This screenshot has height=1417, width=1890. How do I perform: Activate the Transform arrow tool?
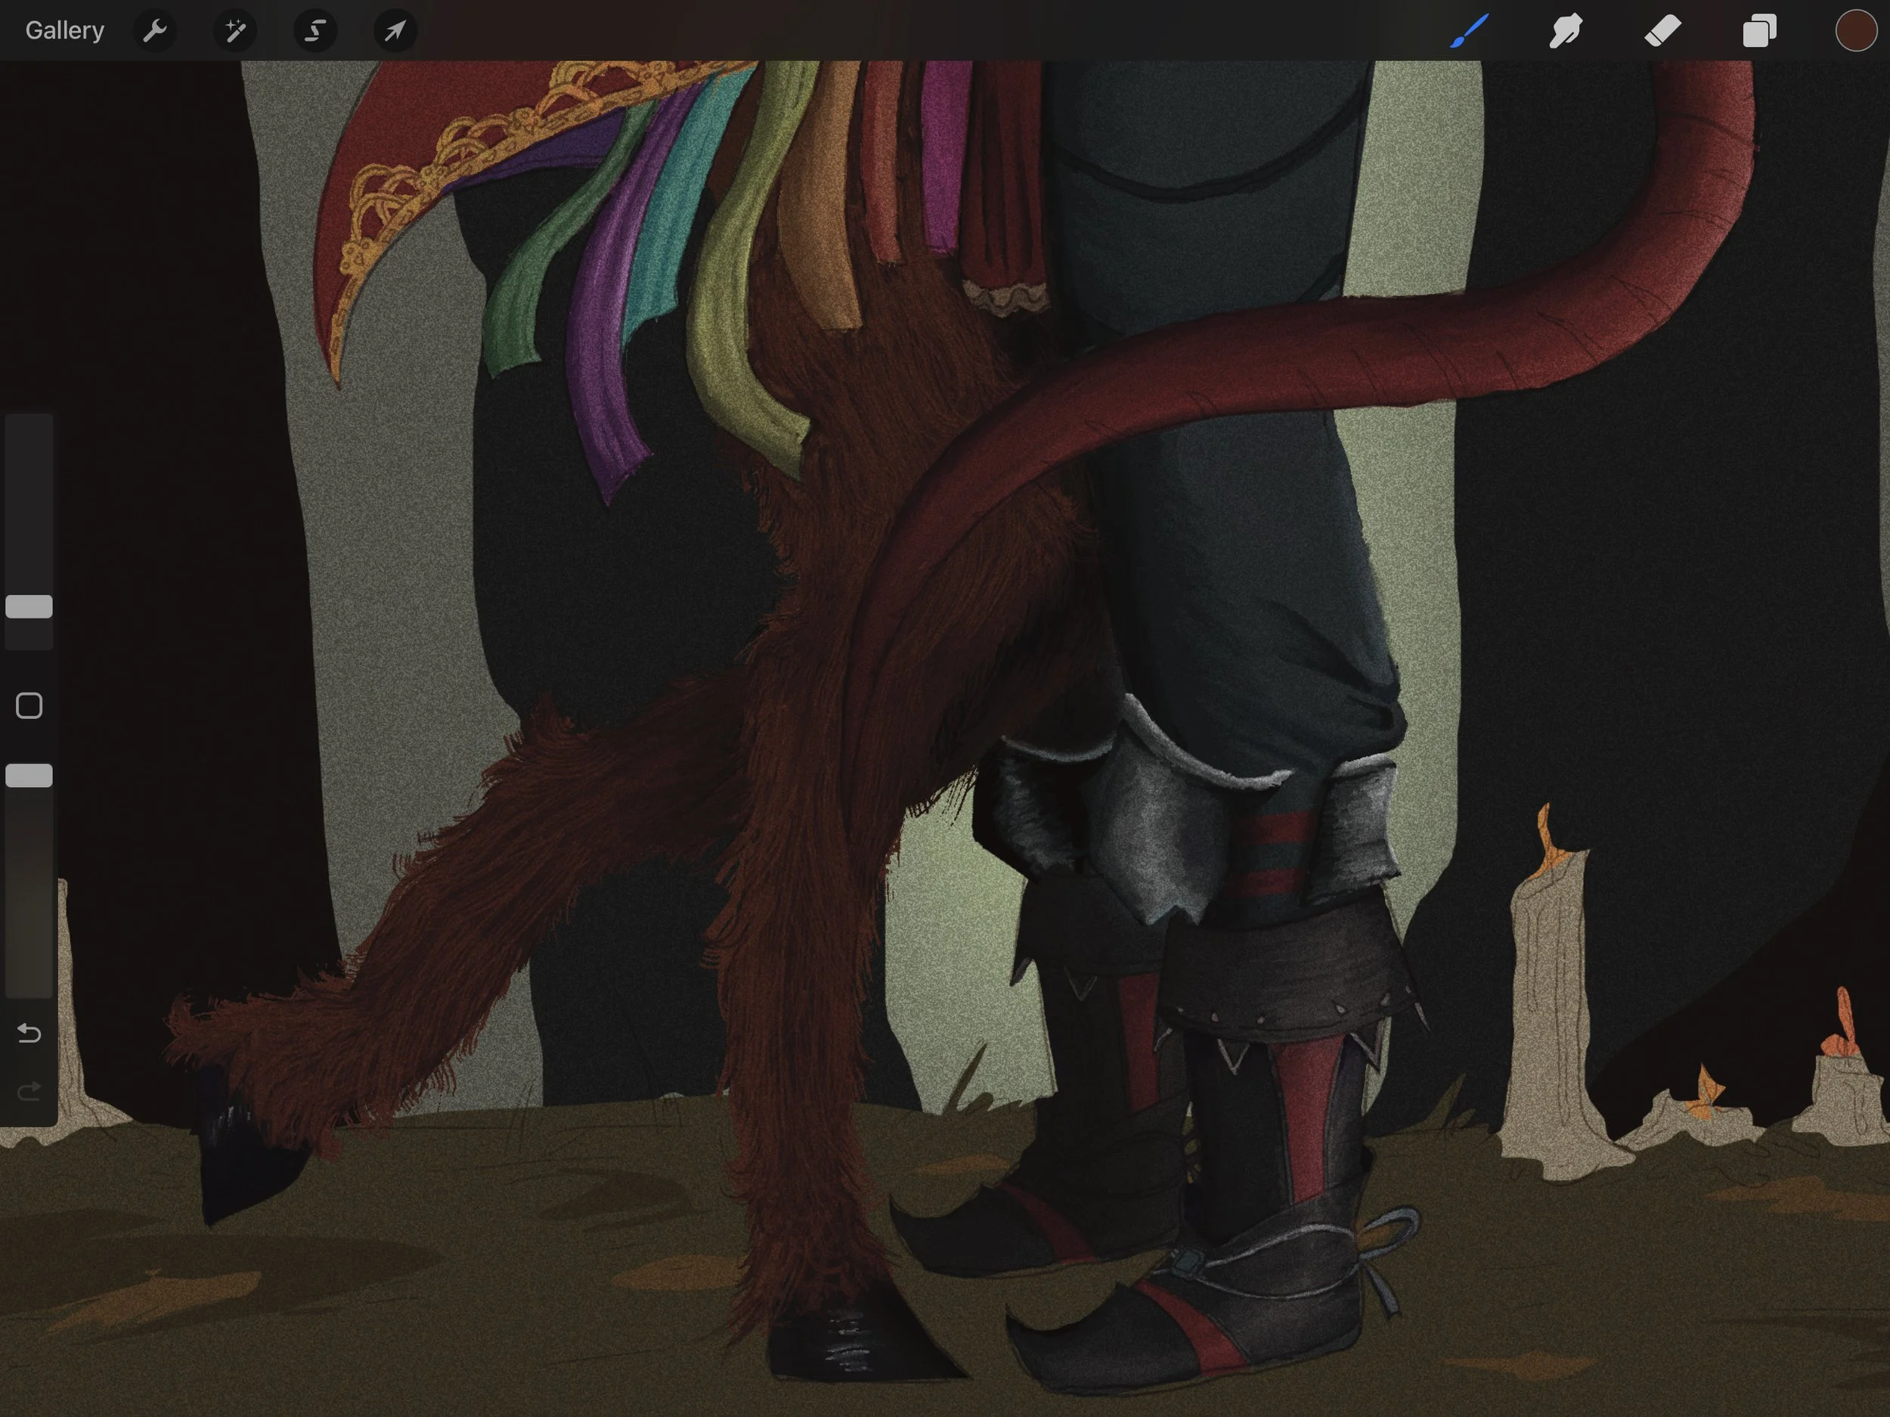coord(395,31)
